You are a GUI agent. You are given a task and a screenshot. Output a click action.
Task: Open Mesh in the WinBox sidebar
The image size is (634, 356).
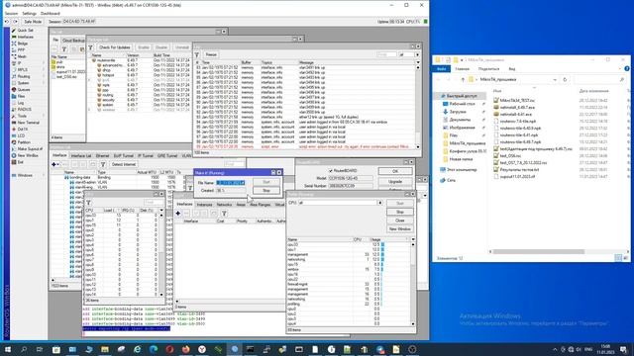(22, 56)
